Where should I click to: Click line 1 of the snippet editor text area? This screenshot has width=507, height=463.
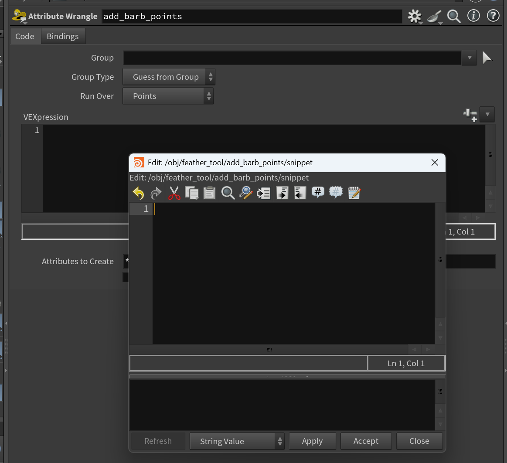[x=293, y=209]
